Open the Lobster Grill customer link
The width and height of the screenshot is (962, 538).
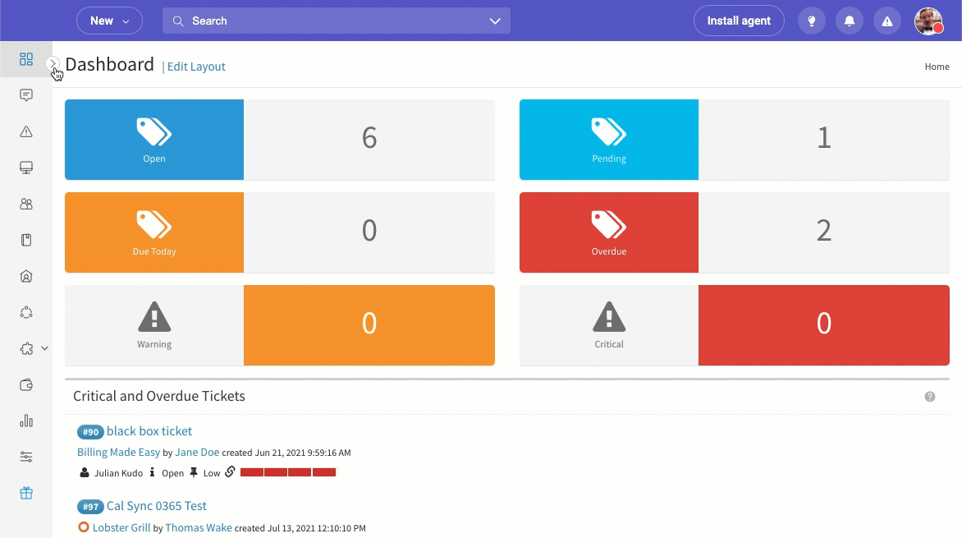coord(121,527)
